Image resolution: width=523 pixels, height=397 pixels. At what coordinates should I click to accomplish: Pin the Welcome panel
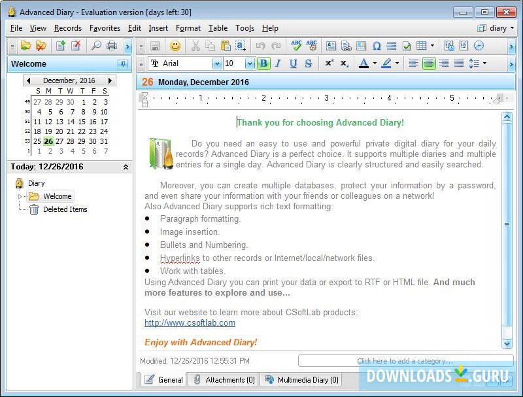[123, 63]
